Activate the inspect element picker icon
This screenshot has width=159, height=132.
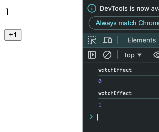[92, 40]
